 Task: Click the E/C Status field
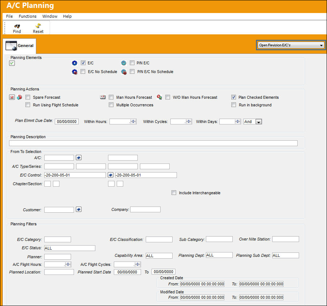pyautogui.click(x=70, y=248)
